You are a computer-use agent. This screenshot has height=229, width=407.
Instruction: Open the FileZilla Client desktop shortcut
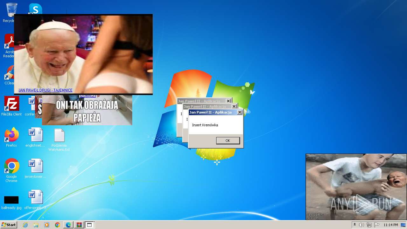point(11,106)
